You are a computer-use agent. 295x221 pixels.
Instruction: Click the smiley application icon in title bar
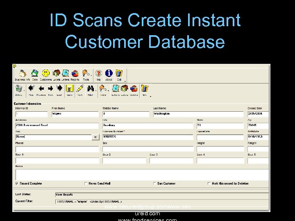click(14, 66)
